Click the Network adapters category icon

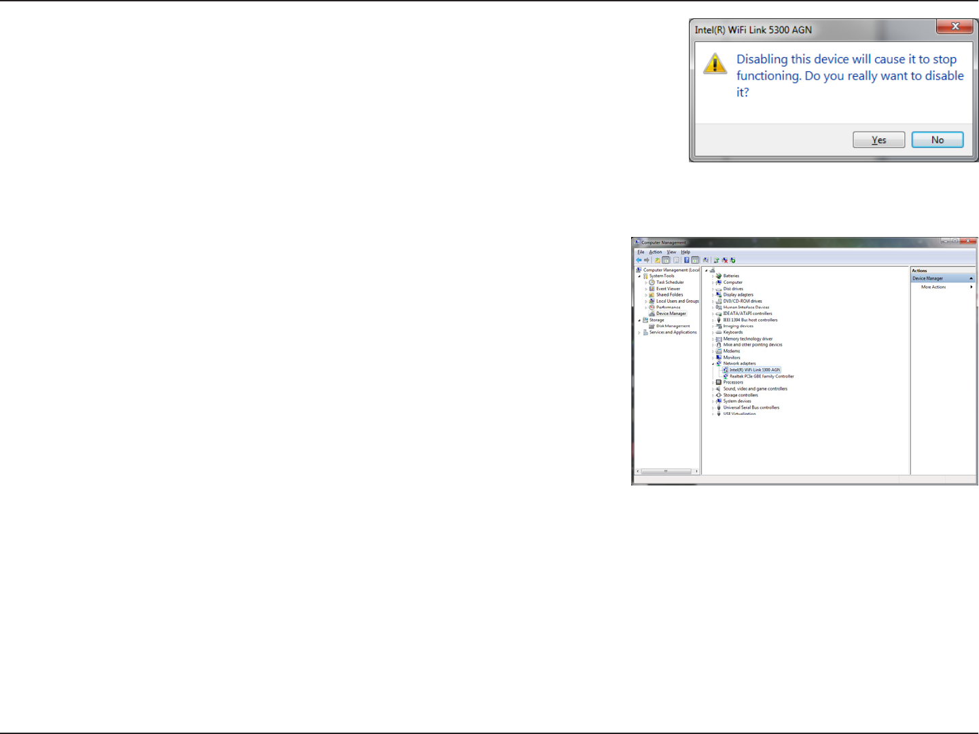(x=719, y=364)
